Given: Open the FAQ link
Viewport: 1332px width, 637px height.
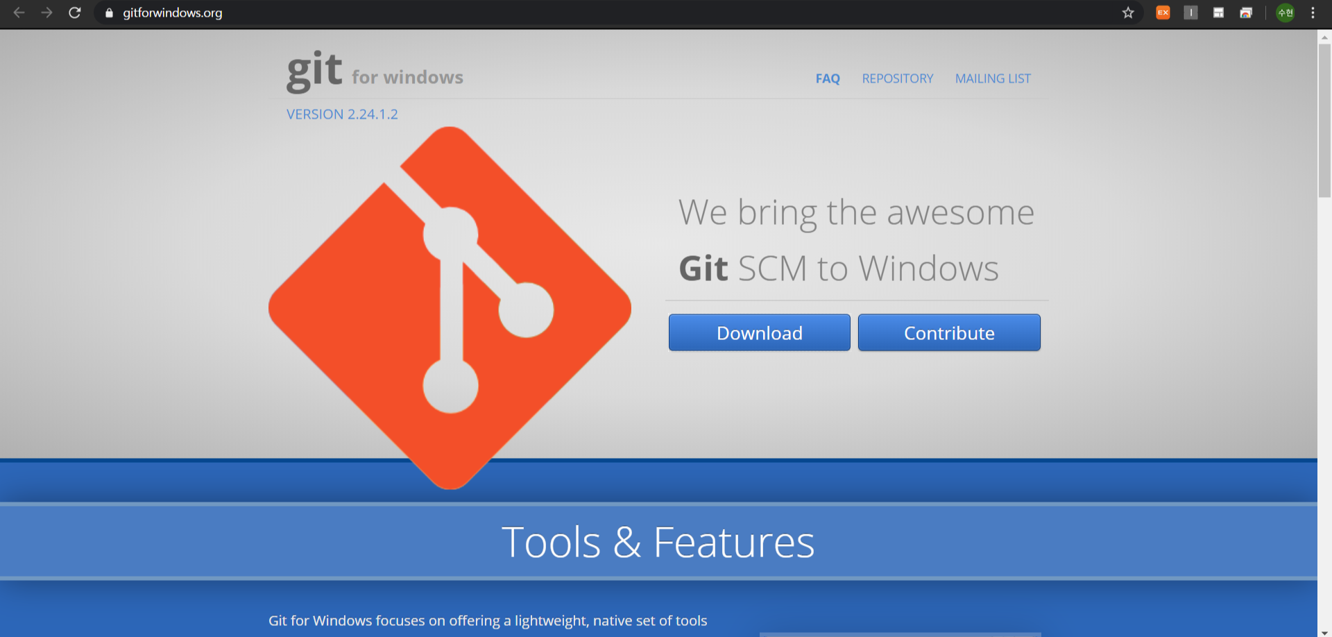Looking at the screenshot, I should [x=828, y=78].
